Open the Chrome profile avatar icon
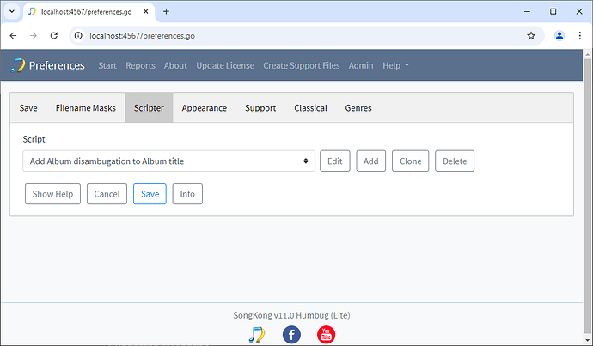593x346 pixels. [559, 36]
